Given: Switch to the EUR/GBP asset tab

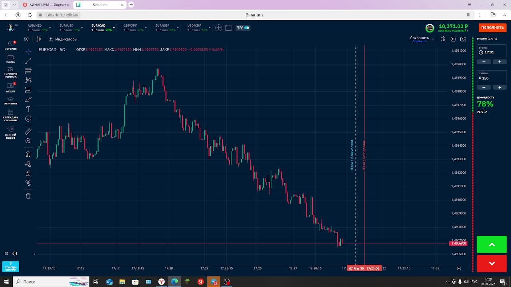Looking at the screenshot, I should point(165,28).
